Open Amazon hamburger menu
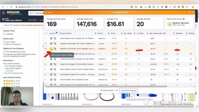This screenshot has height=112, width=199. click(x=3, y=13)
